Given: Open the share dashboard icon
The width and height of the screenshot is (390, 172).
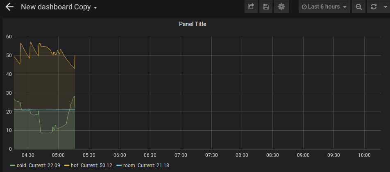Looking at the screenshot, I should 251,7.
